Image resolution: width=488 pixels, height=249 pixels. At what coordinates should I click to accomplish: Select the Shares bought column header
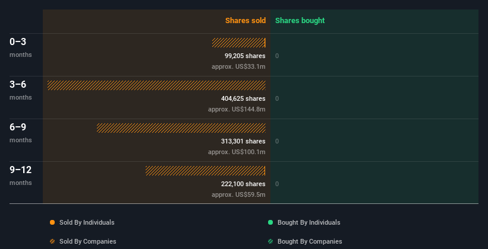coord(300,21)
